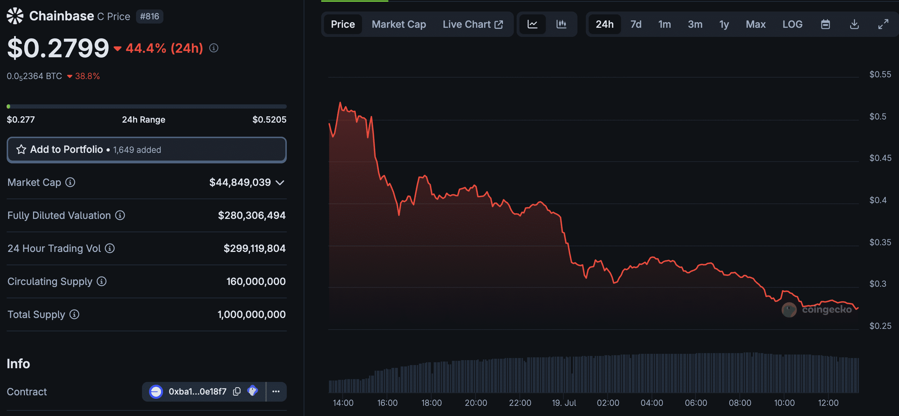Select Max time range
899x416 pixels.
click(x=756, y=24)
